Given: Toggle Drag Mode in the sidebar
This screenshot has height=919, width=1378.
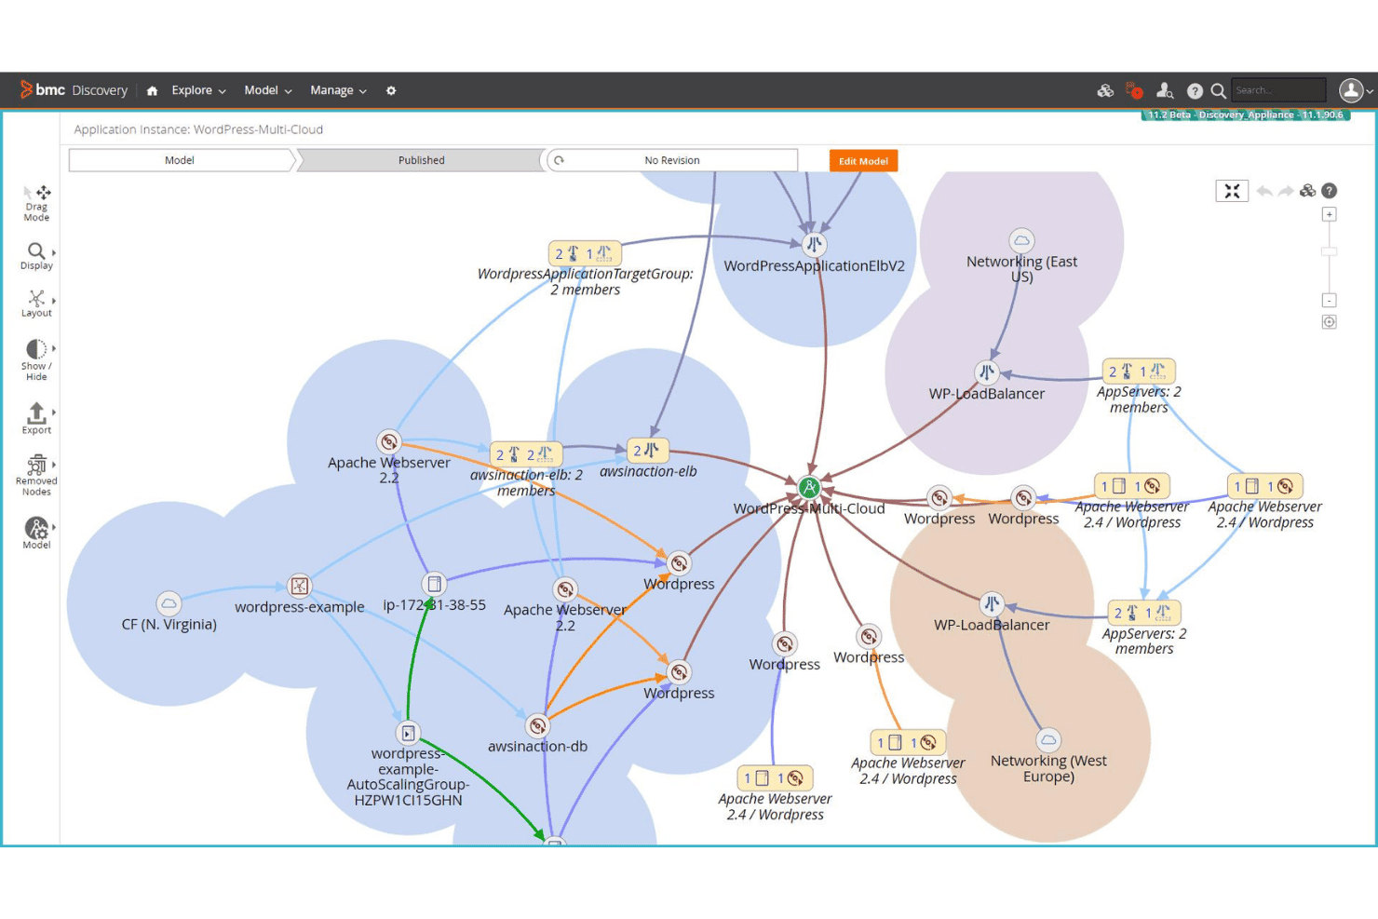Looking at the screenshot, I should [x=36, y=203].
